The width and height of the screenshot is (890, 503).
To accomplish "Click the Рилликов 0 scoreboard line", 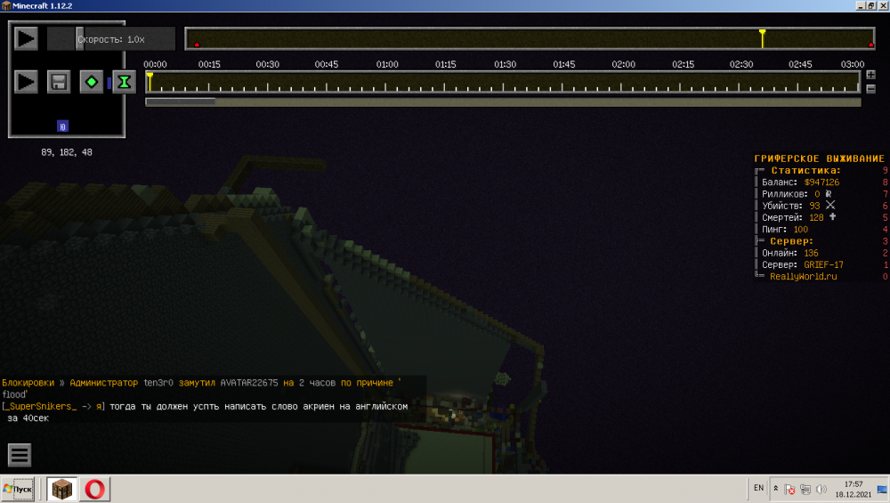I will coord(797,194).
